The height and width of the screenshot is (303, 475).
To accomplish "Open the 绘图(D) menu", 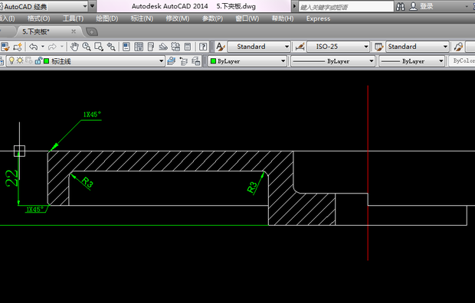I will tap(107, 18).
